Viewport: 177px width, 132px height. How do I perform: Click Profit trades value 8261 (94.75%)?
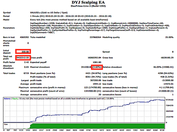(93, 77)
